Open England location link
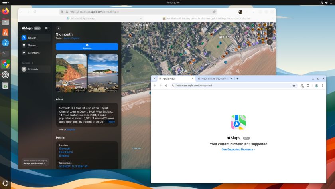This screenshot has height=189, width=335. (x=64, y=155)
